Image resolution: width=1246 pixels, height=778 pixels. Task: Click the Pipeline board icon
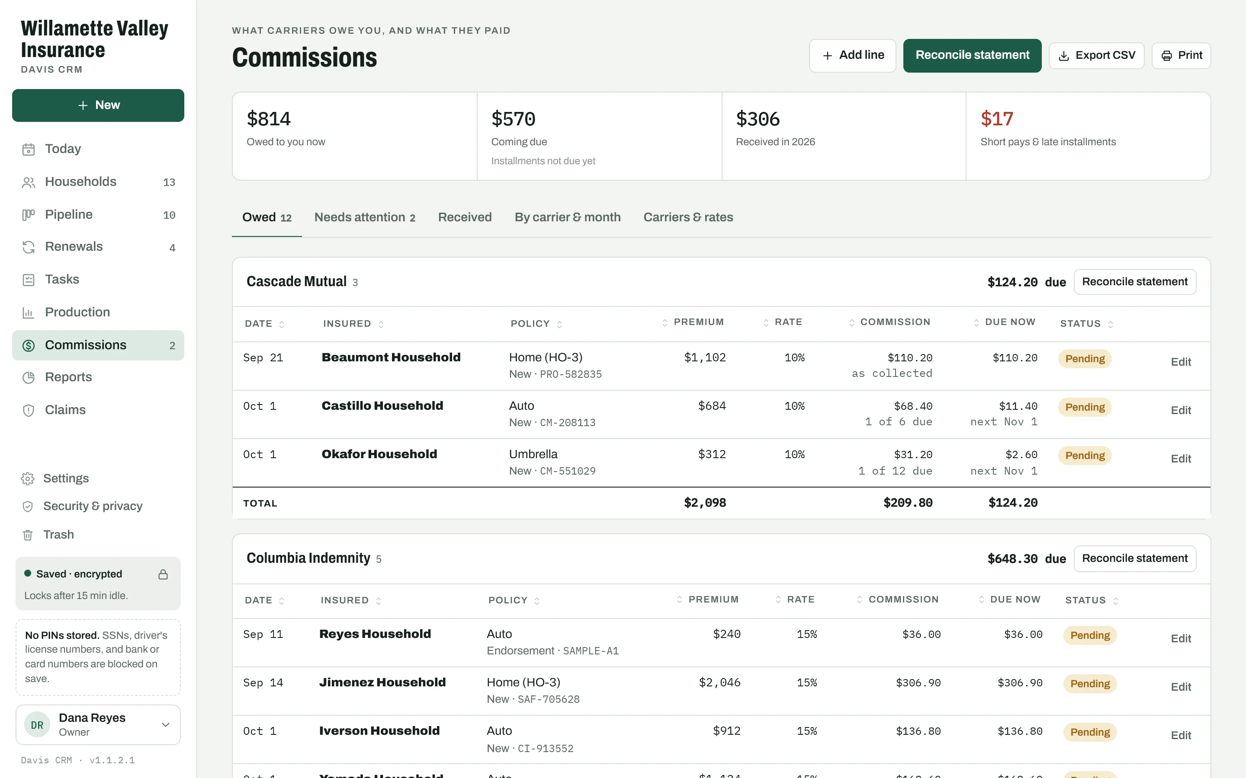pos(28,214)
